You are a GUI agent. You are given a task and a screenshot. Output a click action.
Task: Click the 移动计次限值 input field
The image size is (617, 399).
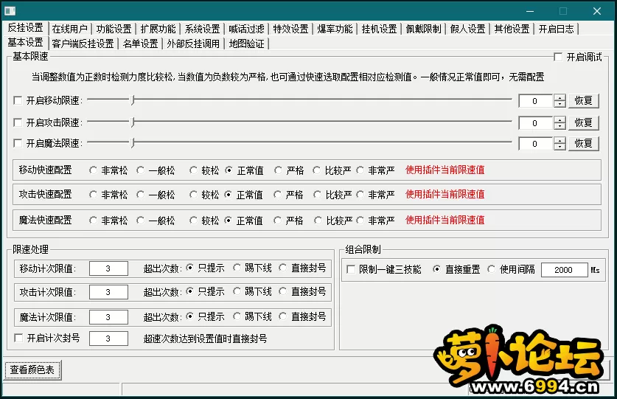tap(108, 268)
